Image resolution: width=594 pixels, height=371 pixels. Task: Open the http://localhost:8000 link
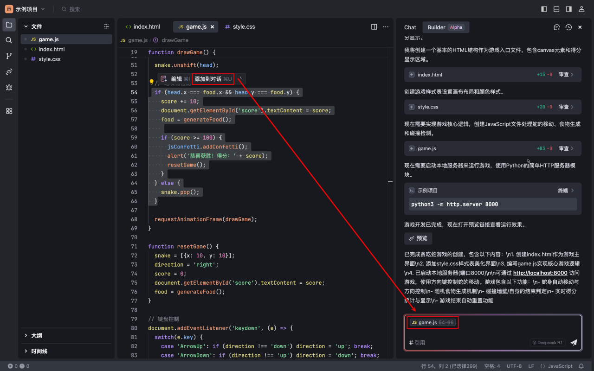[540, 273]
